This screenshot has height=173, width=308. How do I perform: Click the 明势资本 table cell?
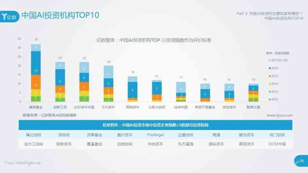[64, 144]
